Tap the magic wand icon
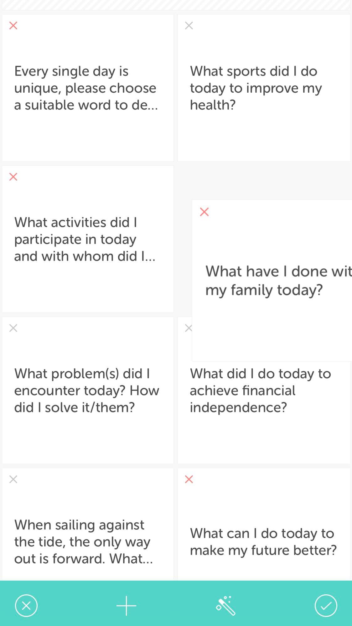 226,605
